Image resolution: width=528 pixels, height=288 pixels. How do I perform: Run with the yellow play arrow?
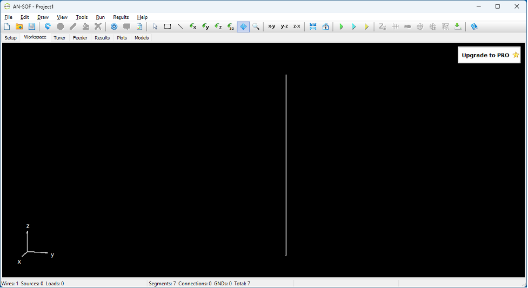[x=366, y=26]
